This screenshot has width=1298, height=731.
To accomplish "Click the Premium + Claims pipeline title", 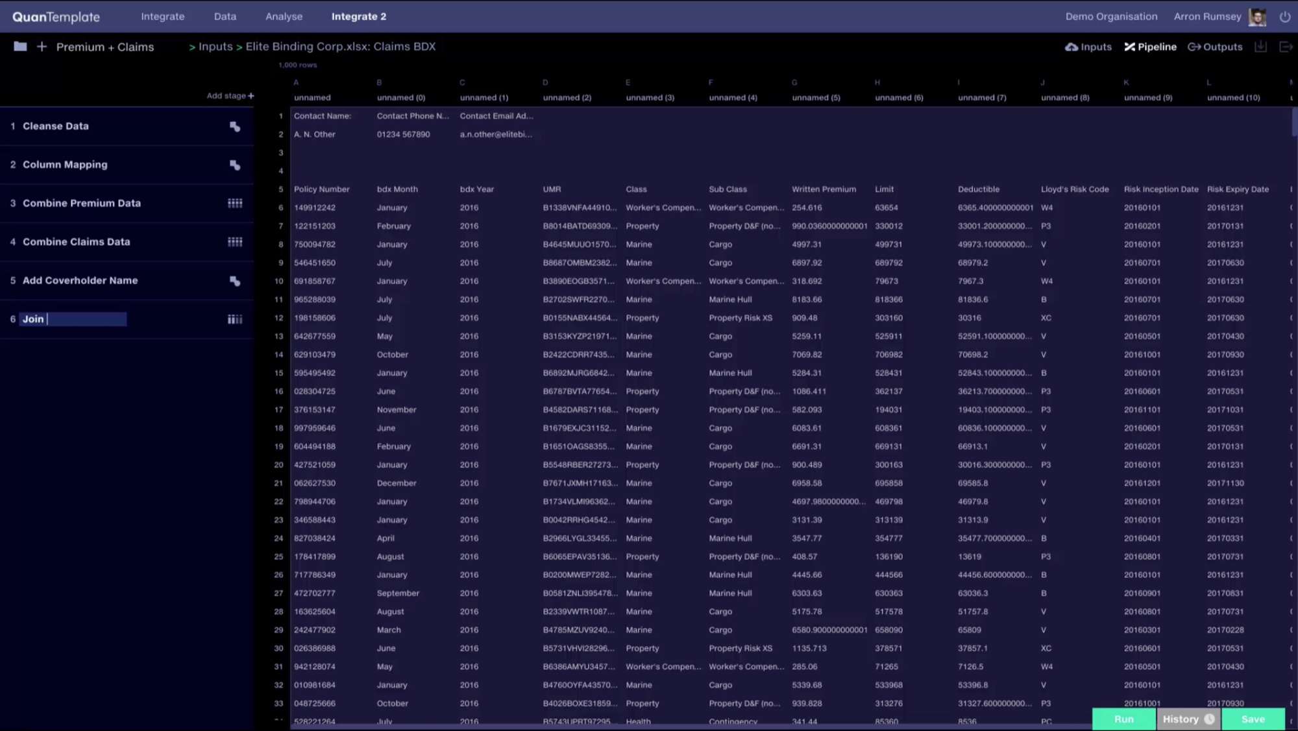I will [x=105, y=47].
